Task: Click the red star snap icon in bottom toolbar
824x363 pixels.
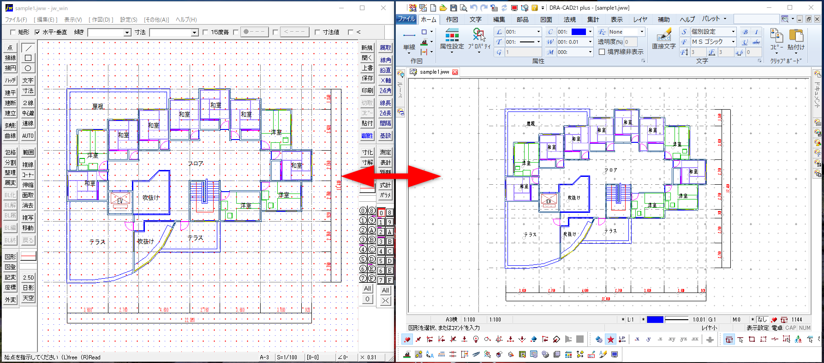Action: click(x=610, y=340)
